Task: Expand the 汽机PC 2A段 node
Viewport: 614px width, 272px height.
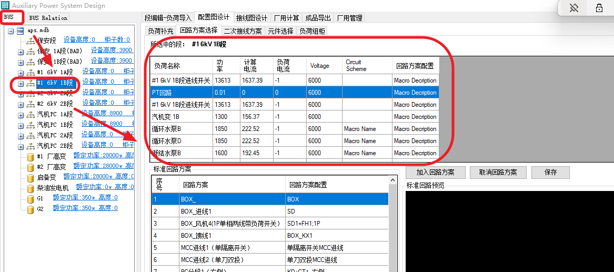Action: pyautogui.click(x=21, y=136)
